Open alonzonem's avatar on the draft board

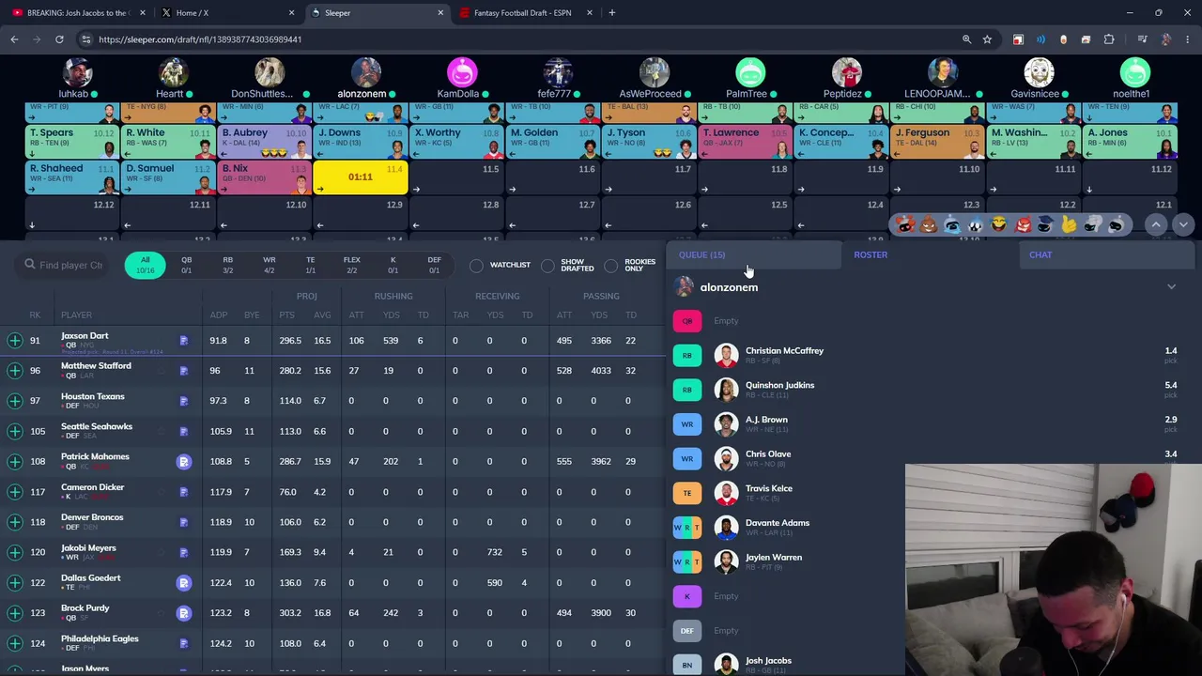coord(365,72)
